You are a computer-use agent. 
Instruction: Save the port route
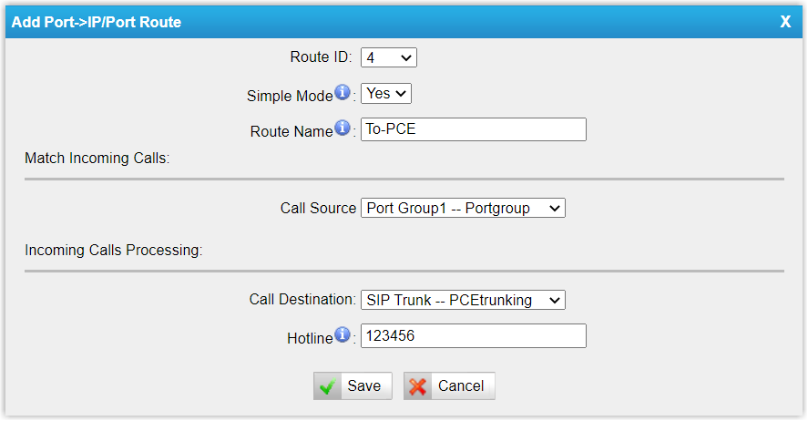(x=353, y=386)
